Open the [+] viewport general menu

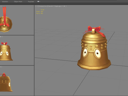pos(37,6)
